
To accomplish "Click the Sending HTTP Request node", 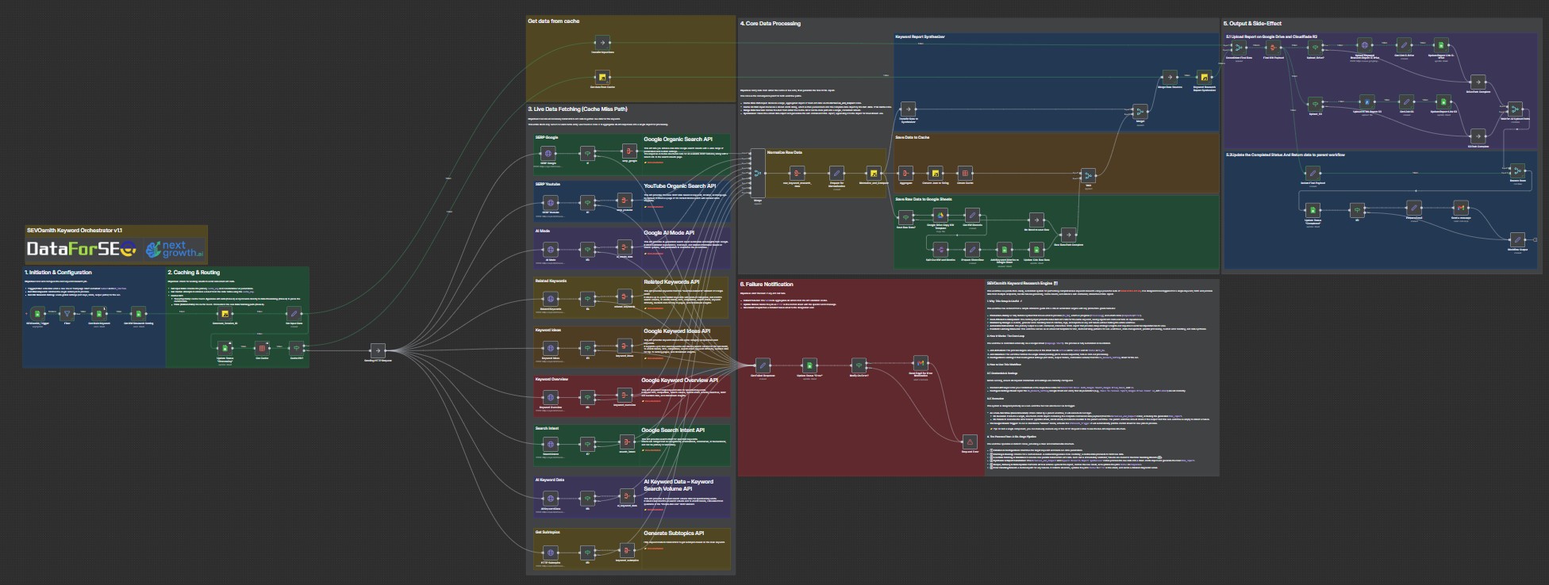I will point(378,350).
